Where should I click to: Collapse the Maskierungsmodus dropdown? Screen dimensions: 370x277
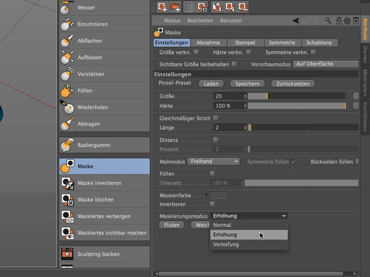coord(249,216)
